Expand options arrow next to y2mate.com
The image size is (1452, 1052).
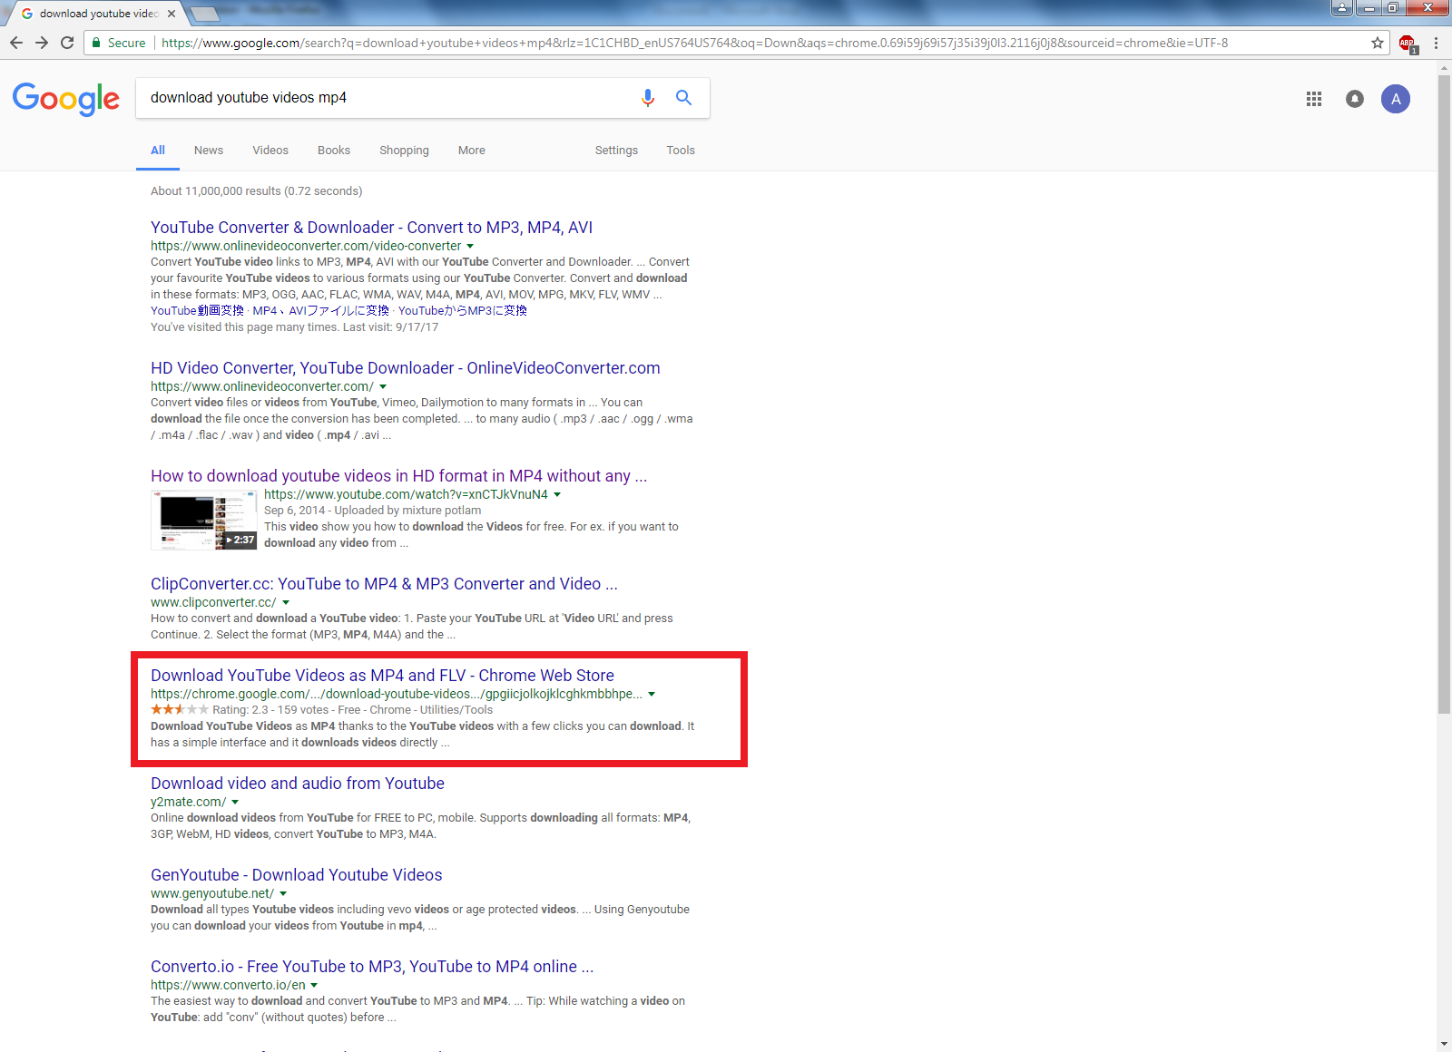[235, 802]
